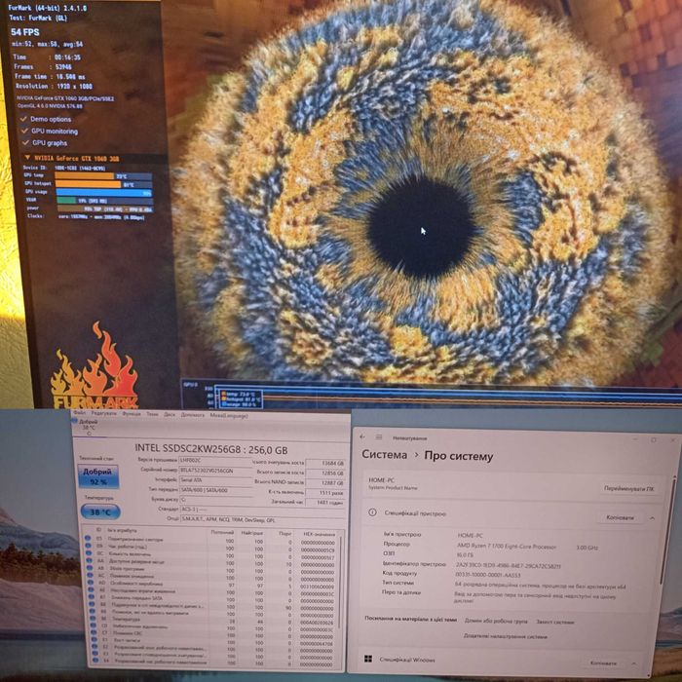682x682 pixels.
Task: Click the firmware version field LHF002C
Action: [x=215, y=460]
